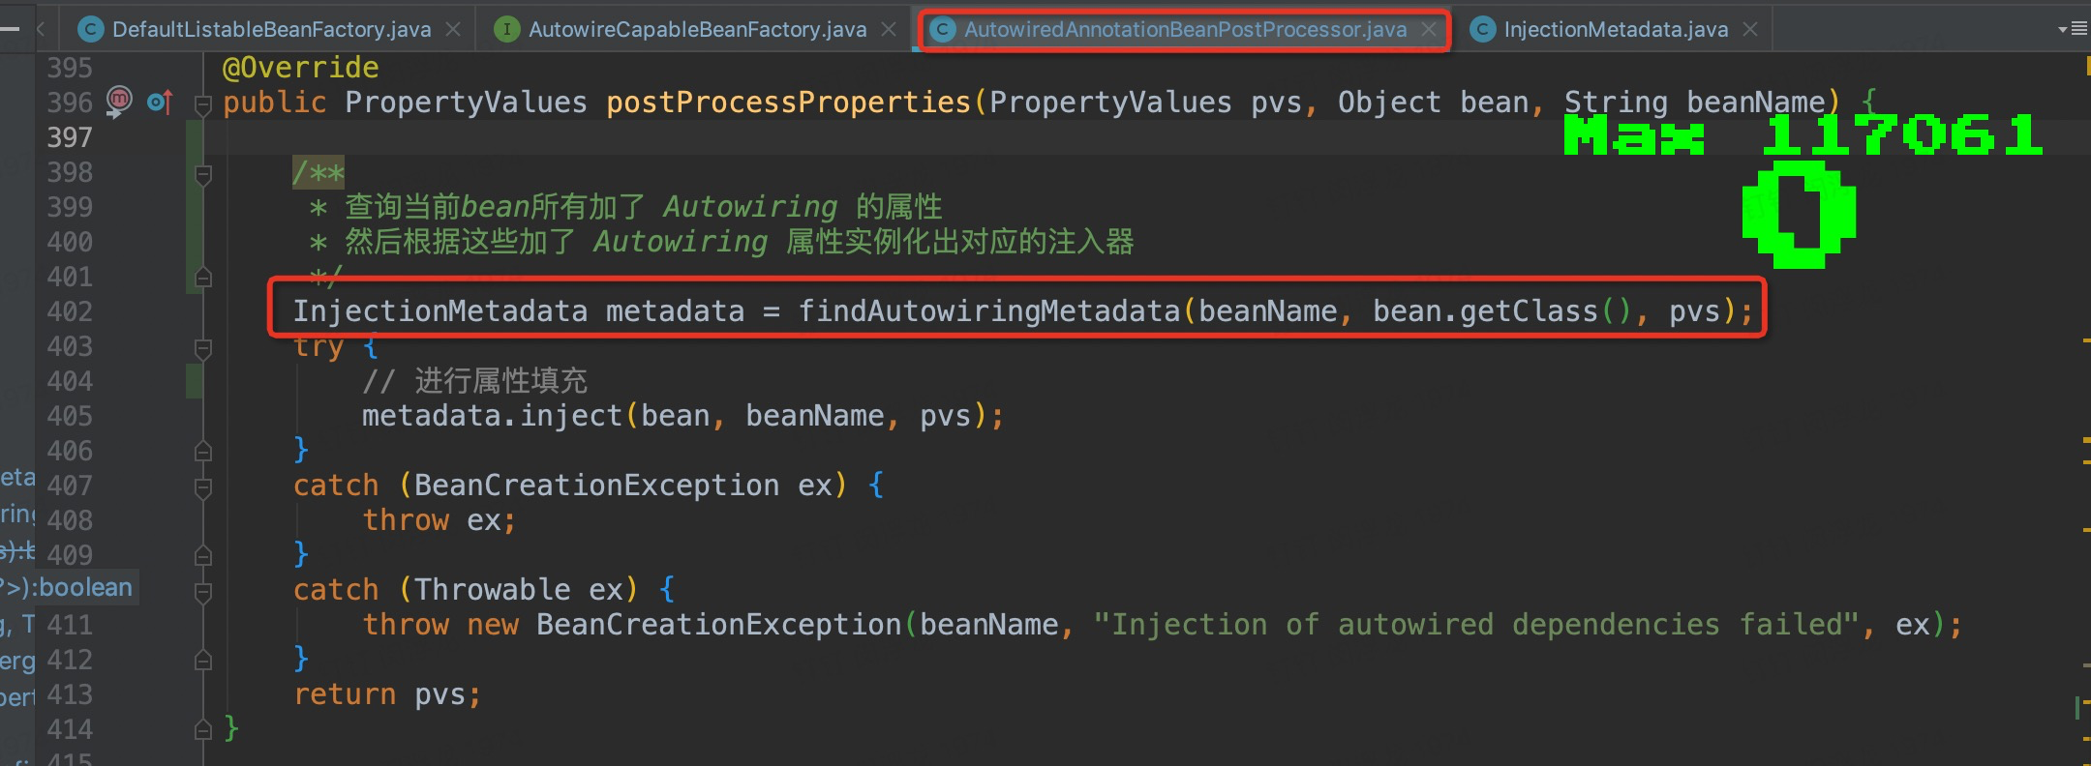Fold the BeanCreationException catch block on line 407
Viewport: 2091px width, 766px height.
click(x=203, y=486)
